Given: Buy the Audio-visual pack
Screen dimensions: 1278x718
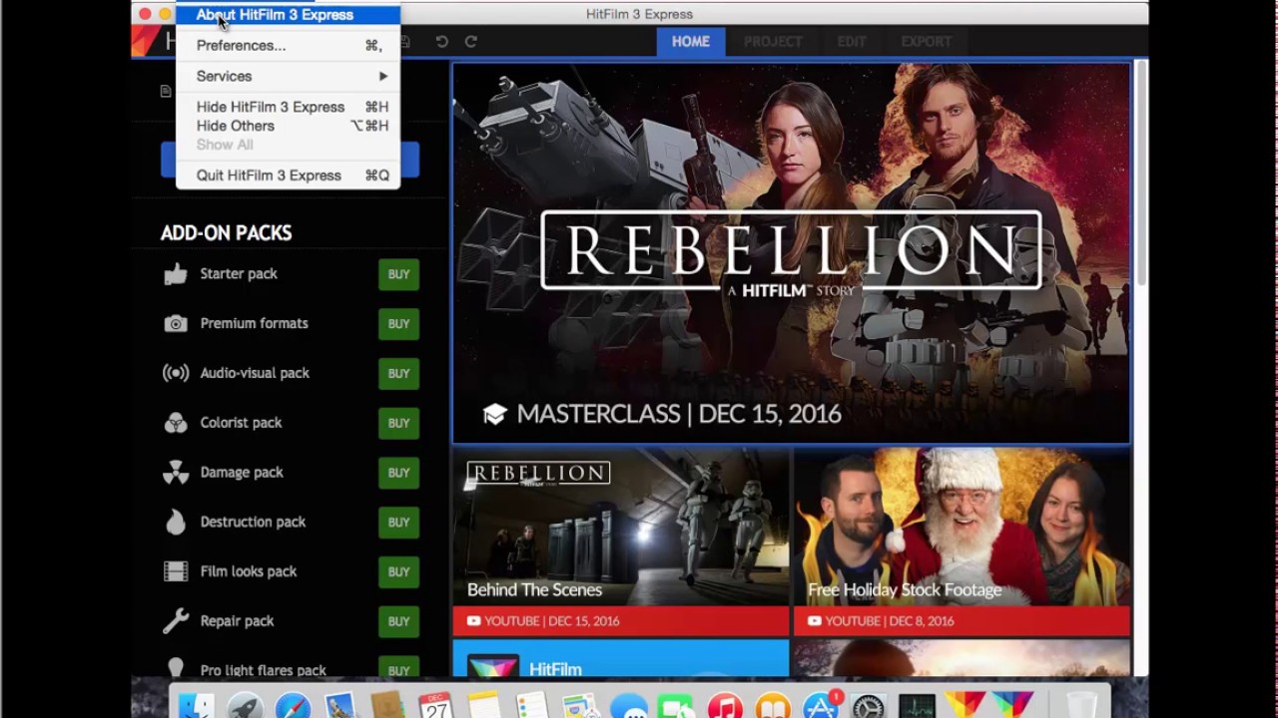Looking at the screenshot, I should (398, 374).
